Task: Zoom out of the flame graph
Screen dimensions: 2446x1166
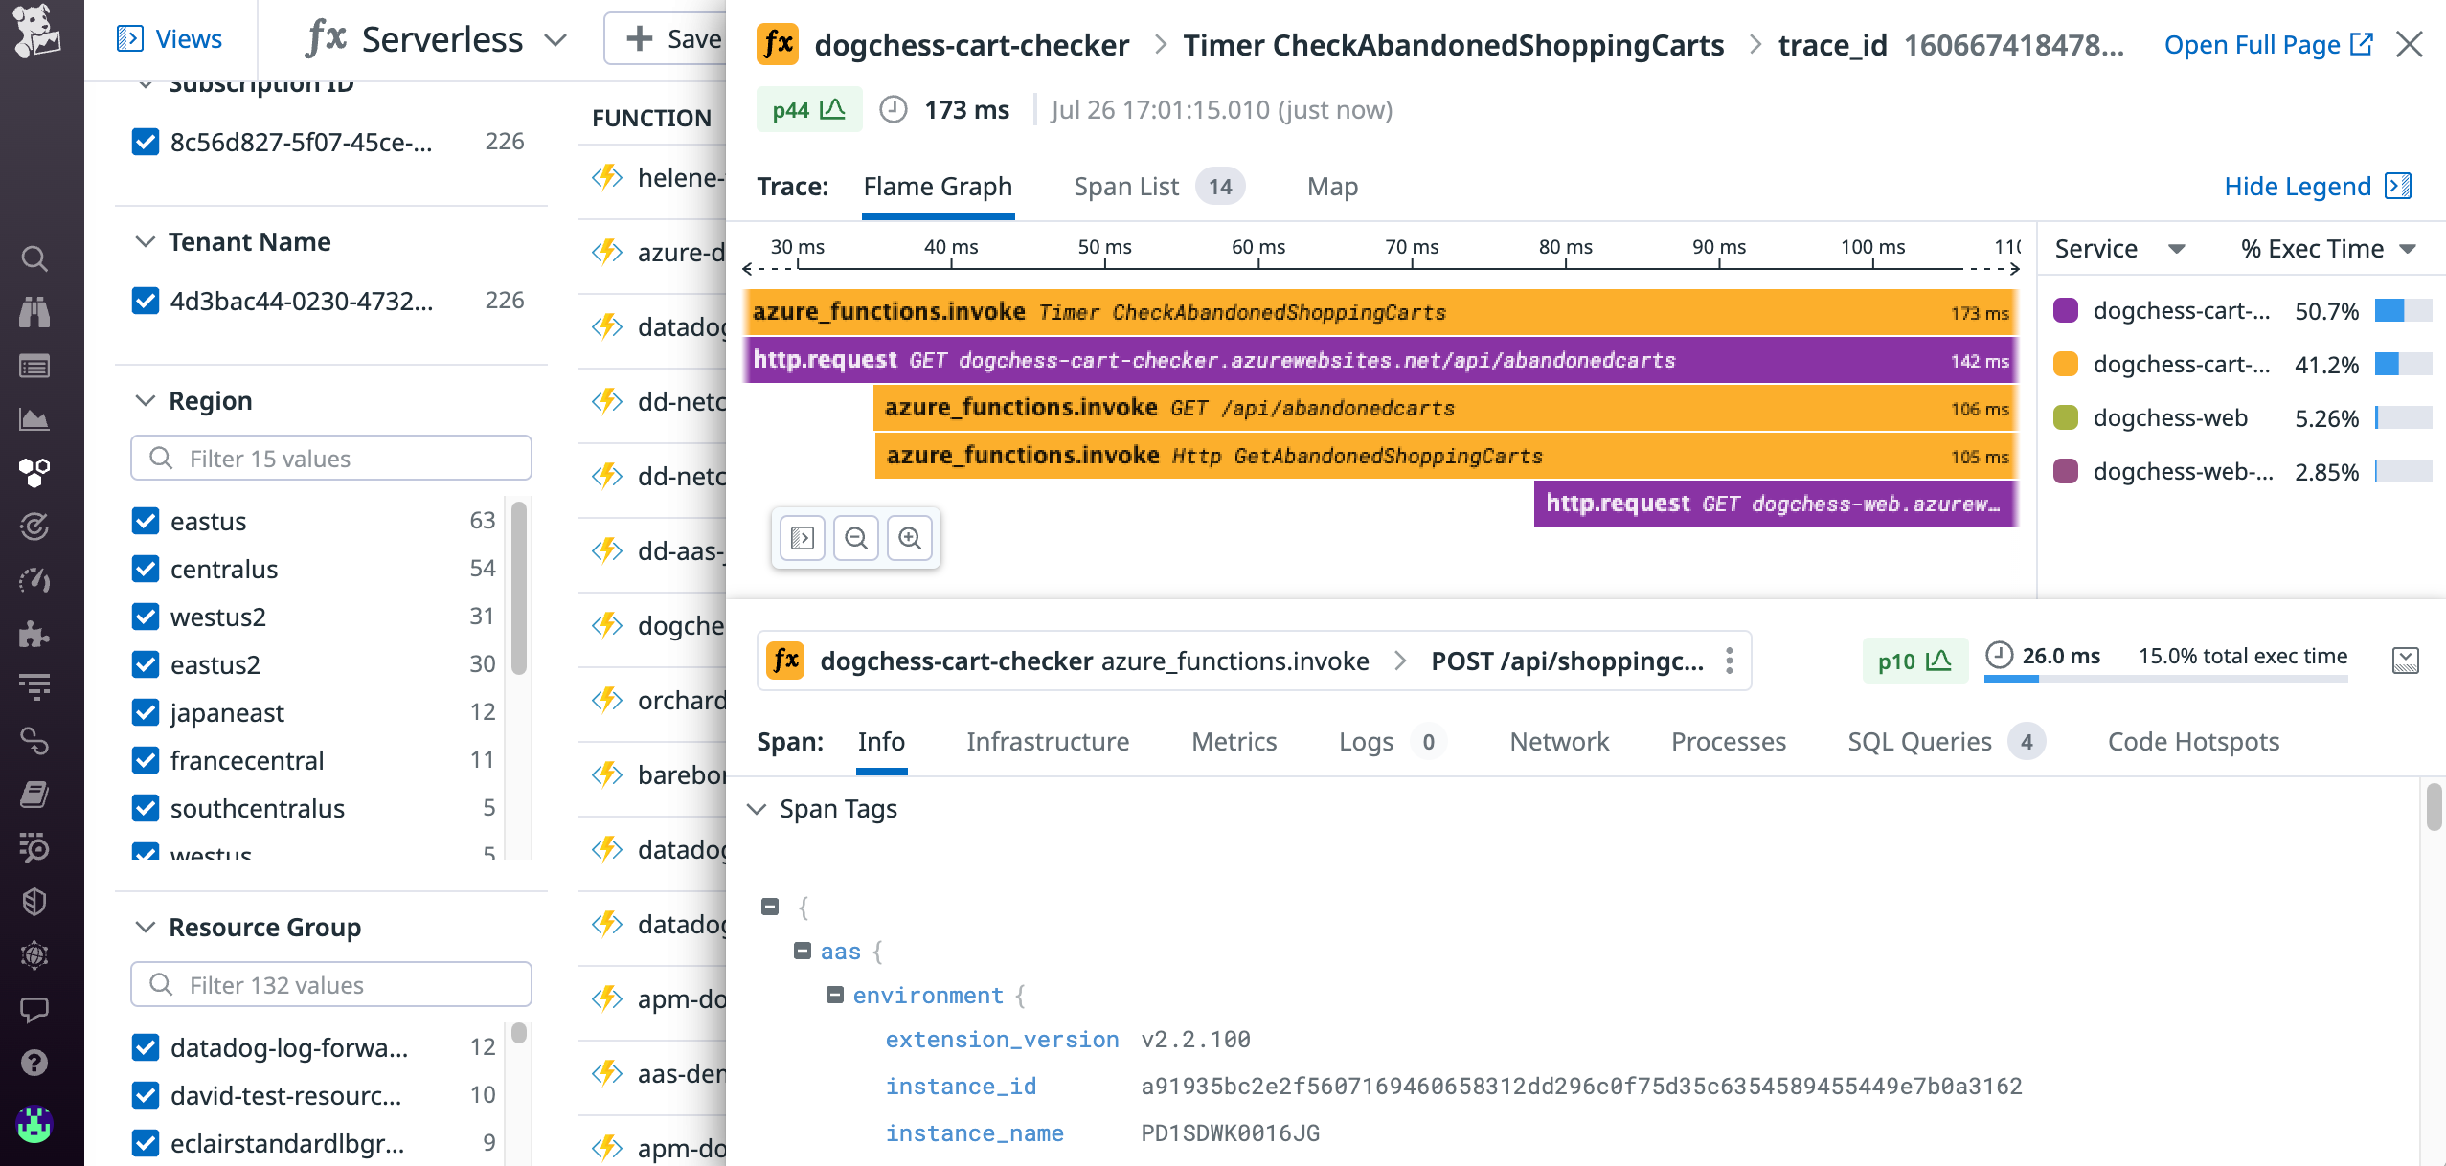Action: coord(857,538)
